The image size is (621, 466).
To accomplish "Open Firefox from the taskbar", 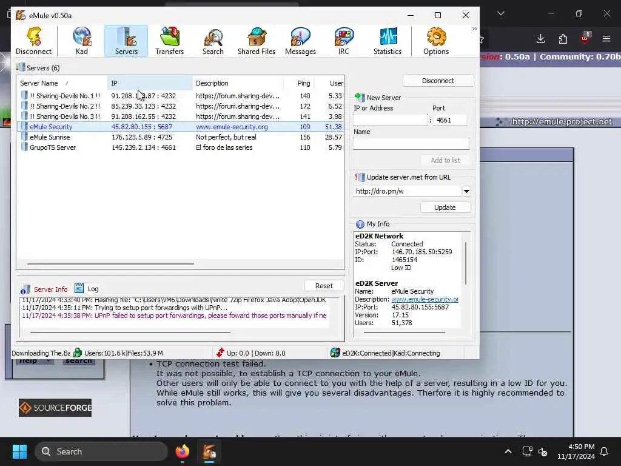I will pos(182,451).
